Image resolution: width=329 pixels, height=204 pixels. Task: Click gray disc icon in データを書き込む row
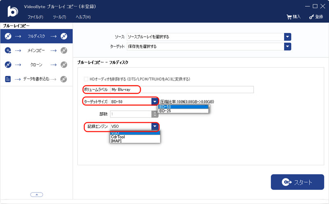pyautogui.click(x=63, y=79)
